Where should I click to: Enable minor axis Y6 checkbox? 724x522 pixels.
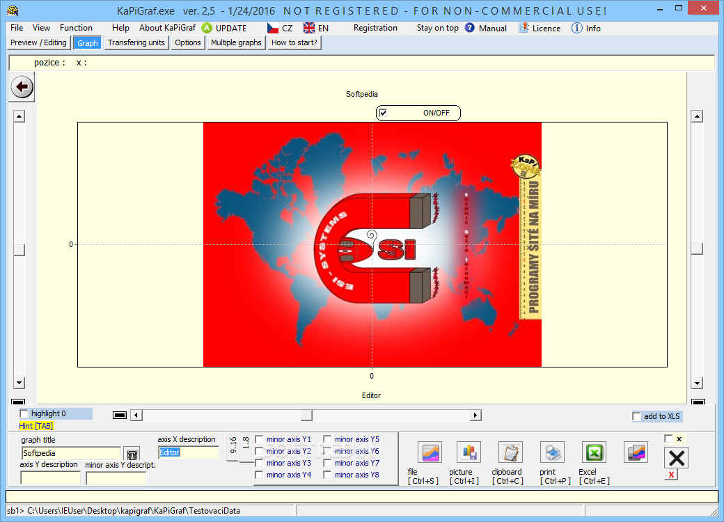(327, 451)
